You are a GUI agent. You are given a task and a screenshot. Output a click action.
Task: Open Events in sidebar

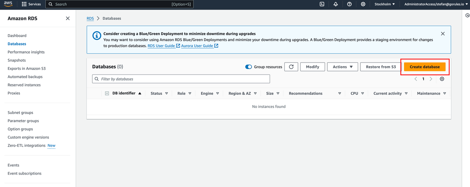coord(13,165)
